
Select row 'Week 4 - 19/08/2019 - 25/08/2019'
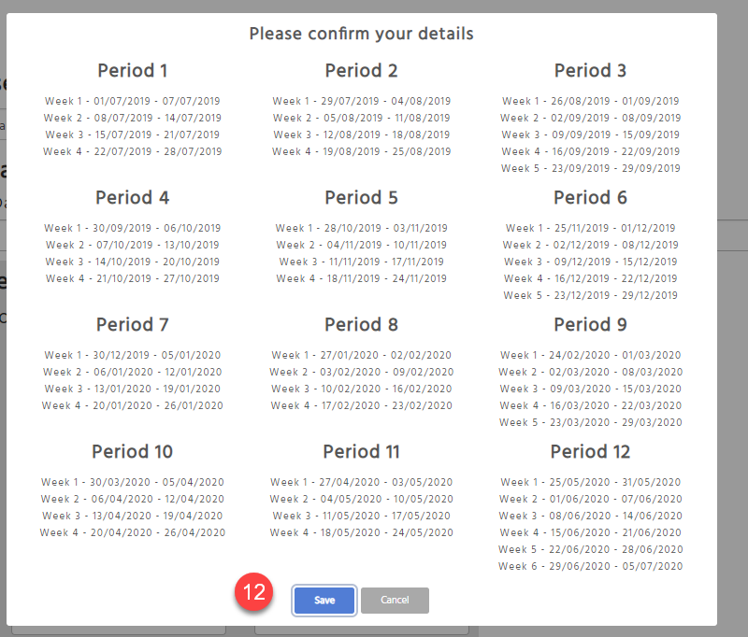(361, 151)
